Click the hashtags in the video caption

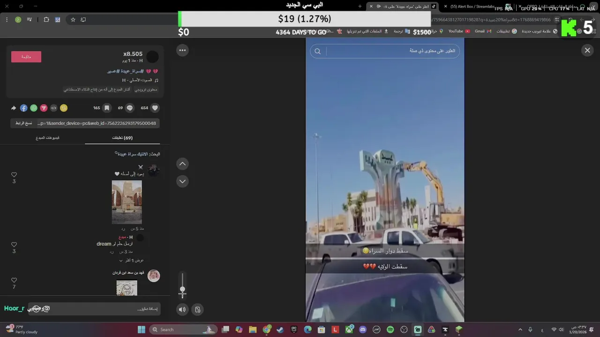(126, 71)
